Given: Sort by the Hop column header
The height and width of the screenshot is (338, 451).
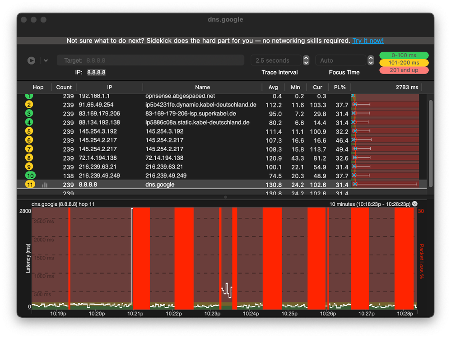Looking at the screenshot, I should click(x=38, y=87).
